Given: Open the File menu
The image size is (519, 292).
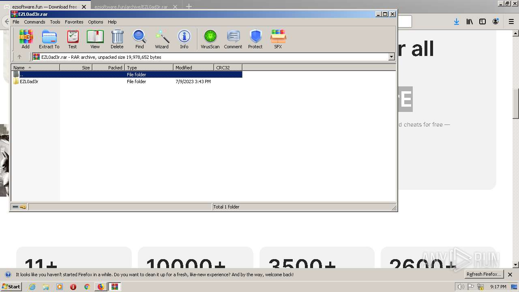Looking at the screenshot, I should pyautogui.click(x=16, y=22).
